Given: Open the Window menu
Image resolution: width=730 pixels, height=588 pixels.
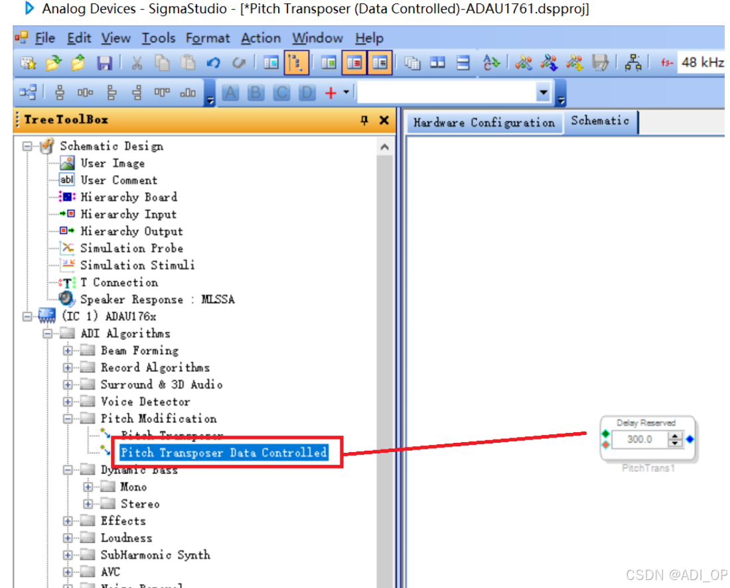Looking at the screenshot, I should 317,38.
